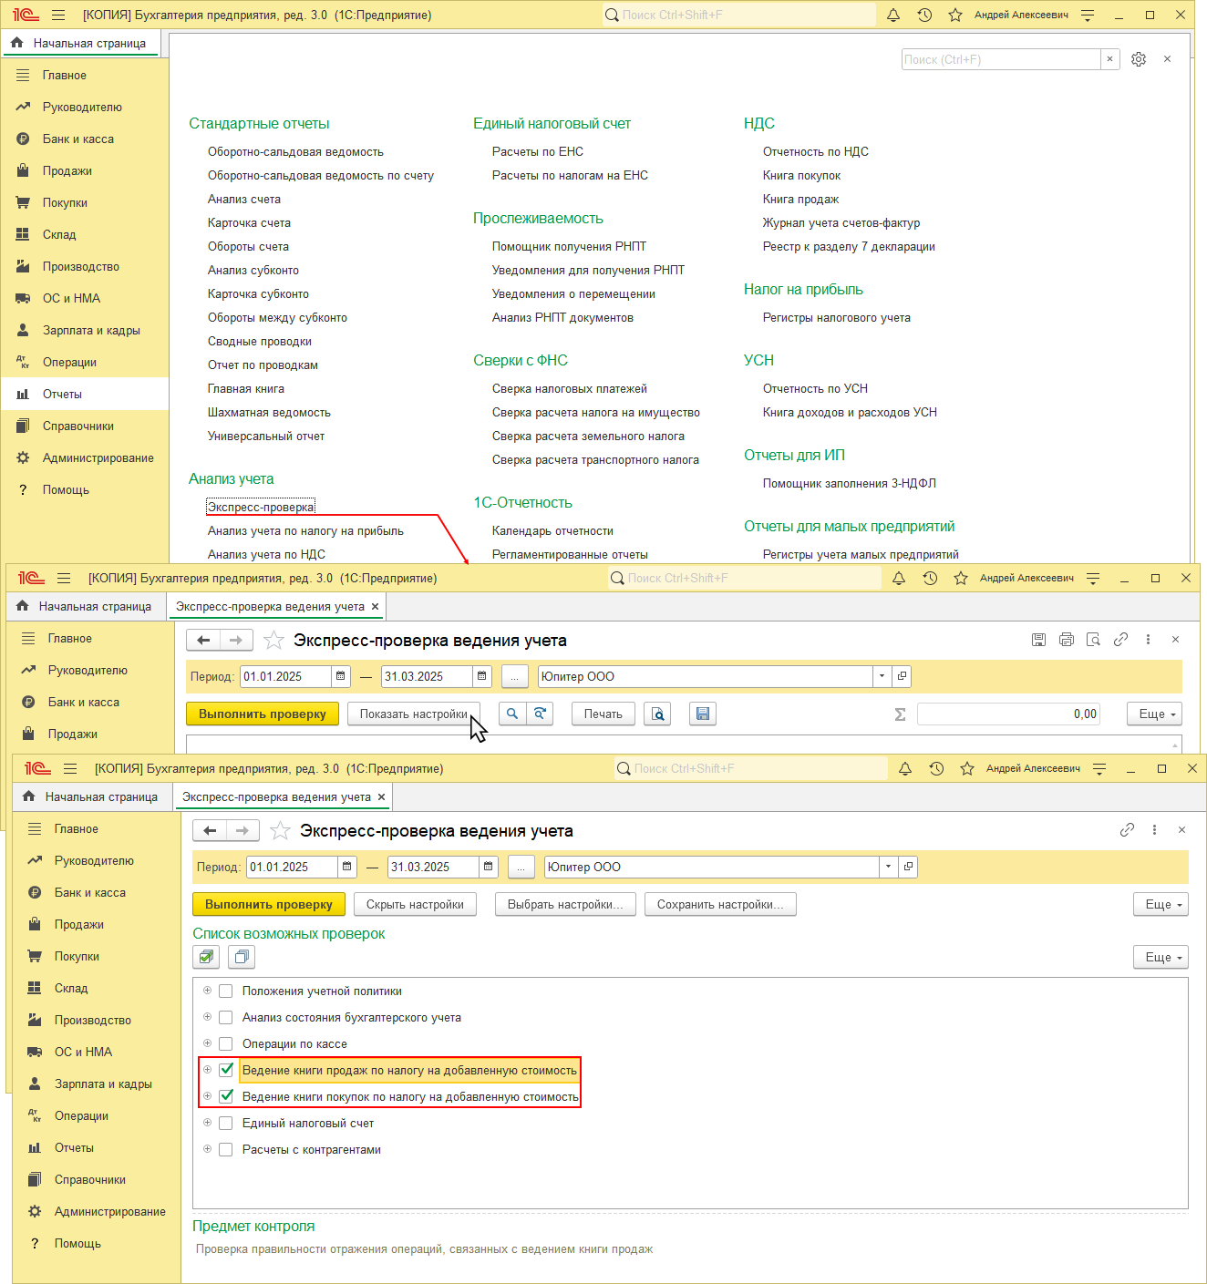
Task: Open the organization dropdown arrow in the middle window
Action: click(882, 676)
